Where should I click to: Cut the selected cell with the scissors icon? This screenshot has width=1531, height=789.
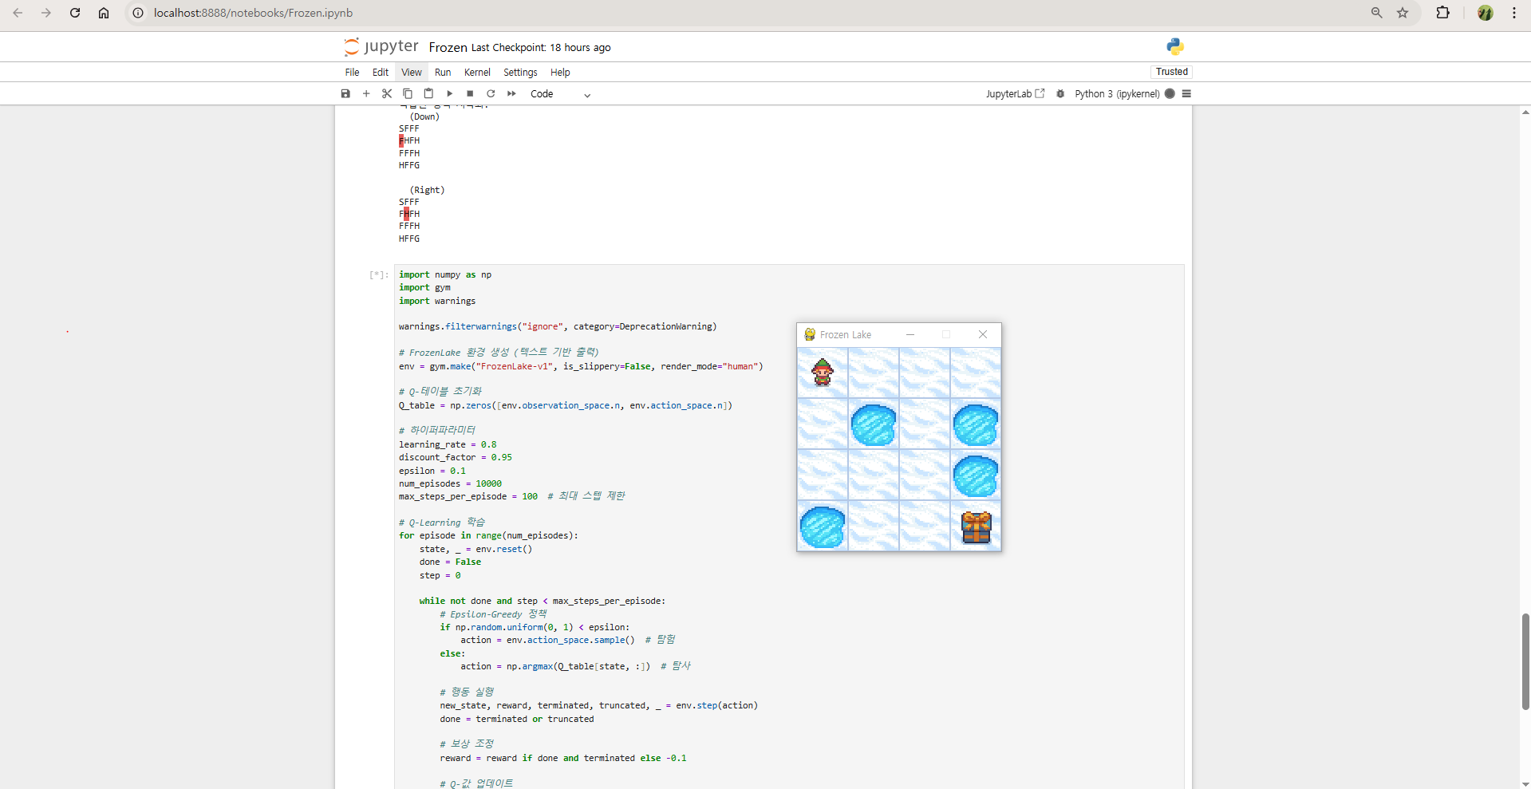click(387, 93)
